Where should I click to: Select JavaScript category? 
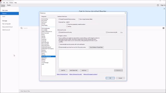point(44,39)
